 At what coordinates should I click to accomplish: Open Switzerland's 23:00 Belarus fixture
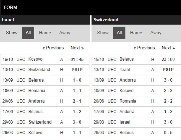136,59
